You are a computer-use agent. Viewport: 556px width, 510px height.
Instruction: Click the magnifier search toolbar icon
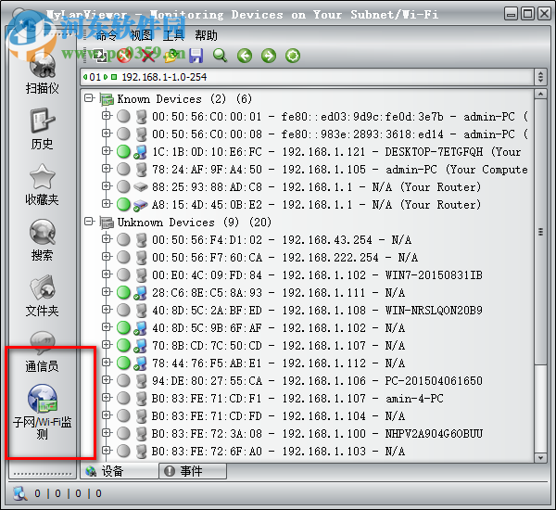coord(221,56)
